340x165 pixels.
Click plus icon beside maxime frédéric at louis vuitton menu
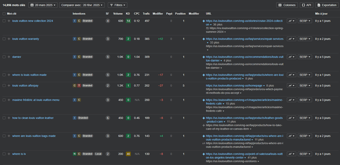(x=9, y=100)
